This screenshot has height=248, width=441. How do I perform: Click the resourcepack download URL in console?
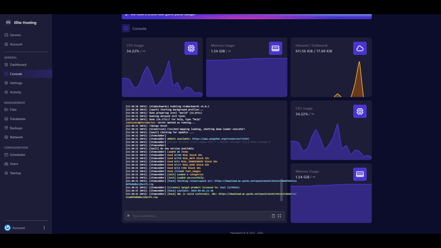tap(255, 181)
